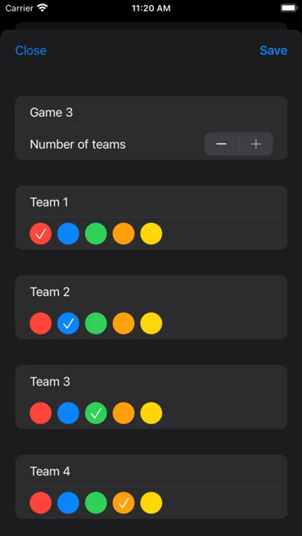
Task: Choose green color for Team 4
Action: 96,503
